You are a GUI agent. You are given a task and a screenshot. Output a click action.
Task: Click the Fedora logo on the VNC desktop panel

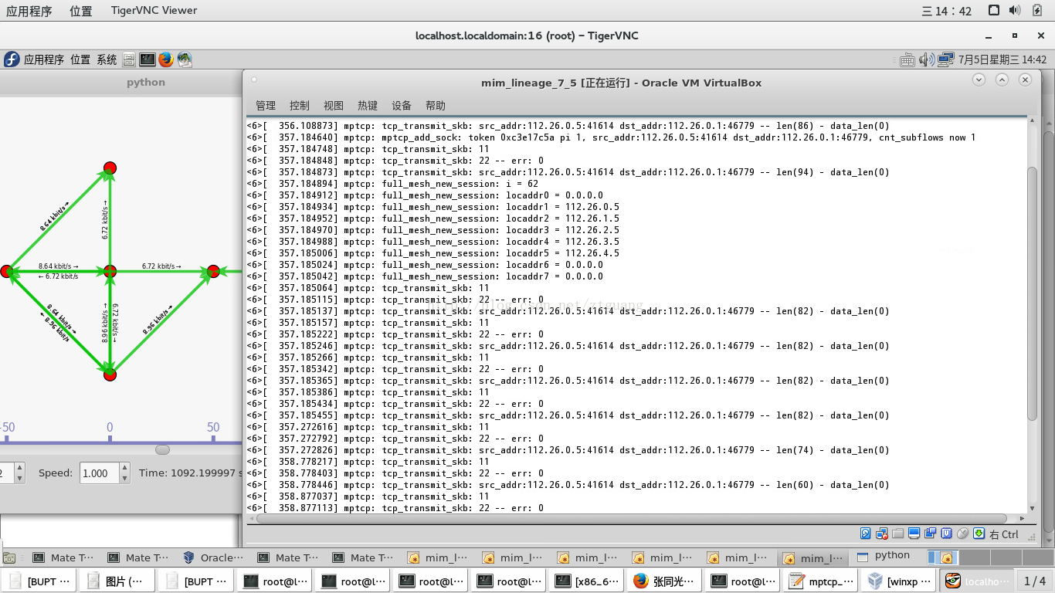click(x=12, y=59)
